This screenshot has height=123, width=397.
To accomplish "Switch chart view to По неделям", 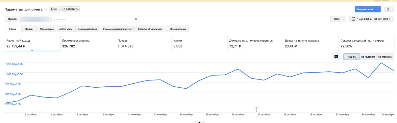I will [368, 57].
